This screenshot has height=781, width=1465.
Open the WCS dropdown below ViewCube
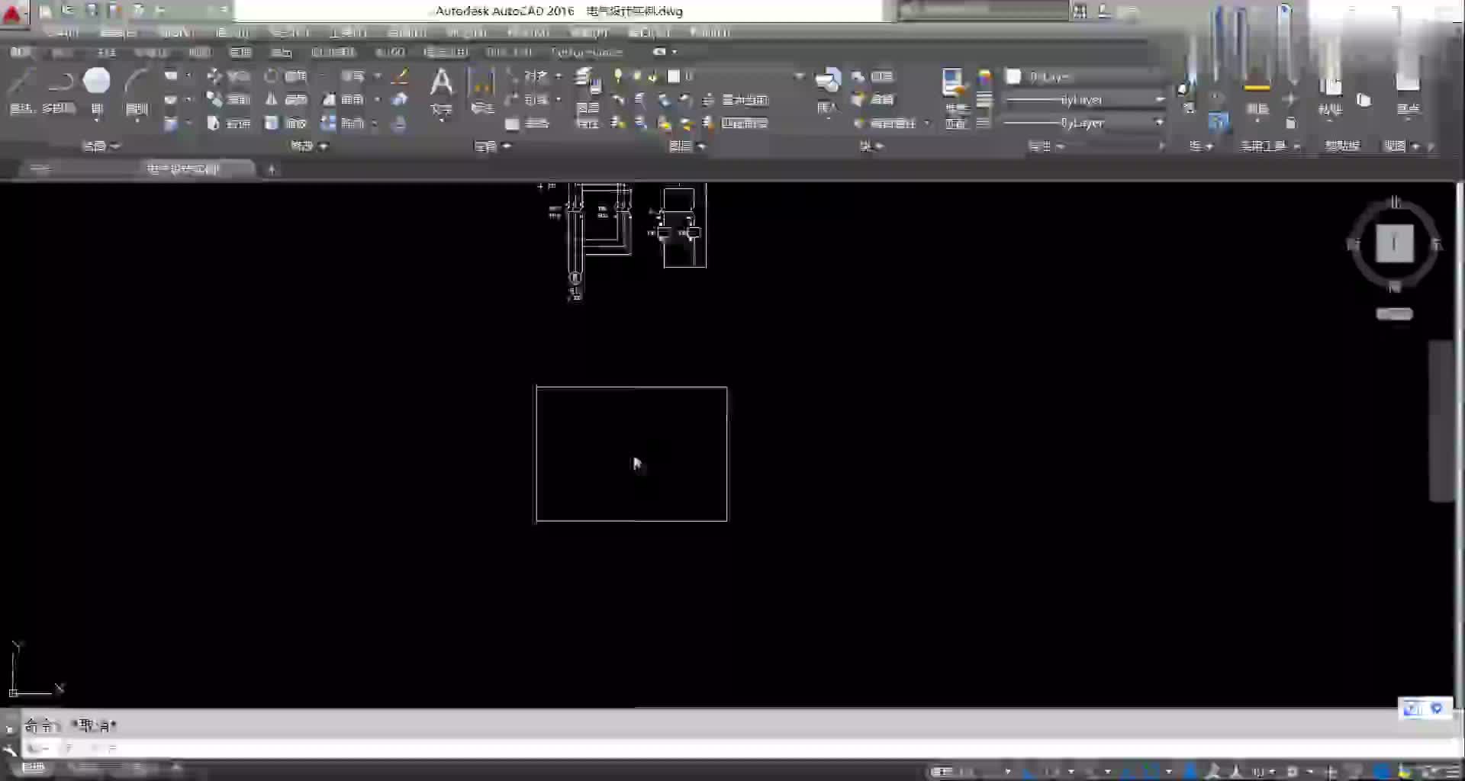pos(1394,314)
